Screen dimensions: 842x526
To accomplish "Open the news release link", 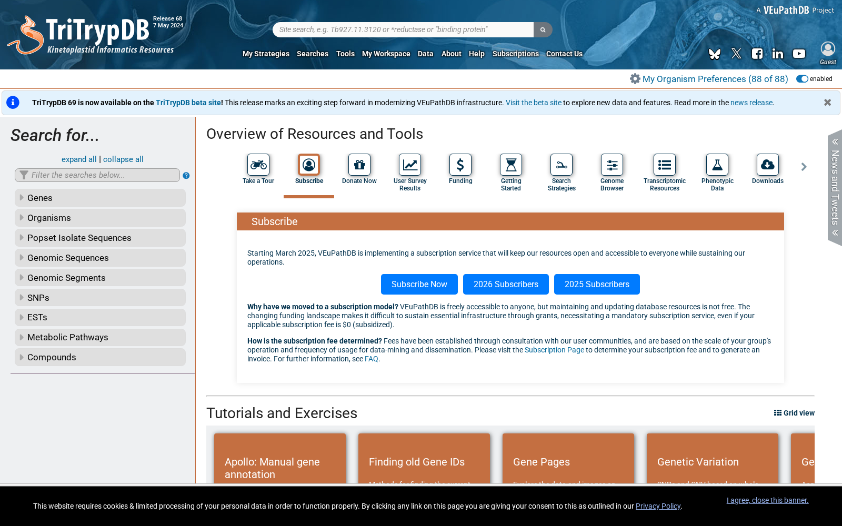I will coord(751,103).
